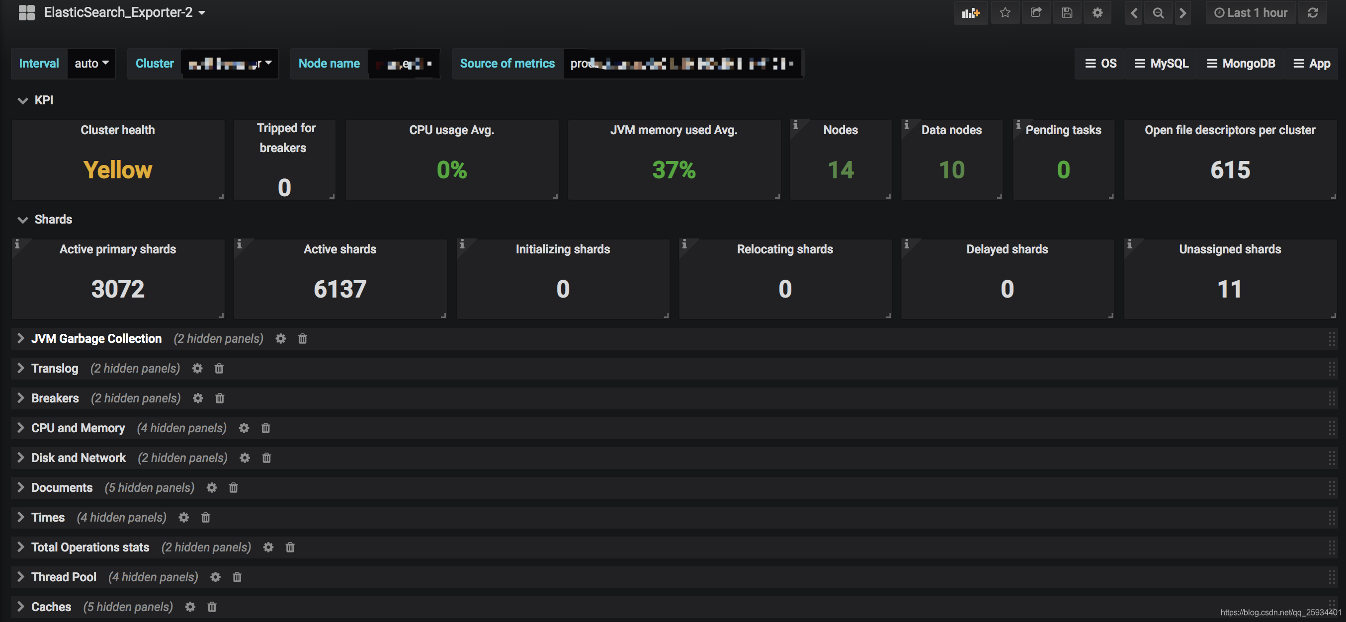
Task: Open the Interval auto dropdown
Action: coord(91,63)
